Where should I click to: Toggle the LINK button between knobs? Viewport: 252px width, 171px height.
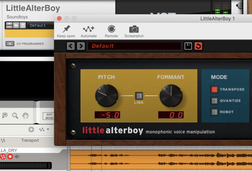pyautogui.click(x=139, y=96)
